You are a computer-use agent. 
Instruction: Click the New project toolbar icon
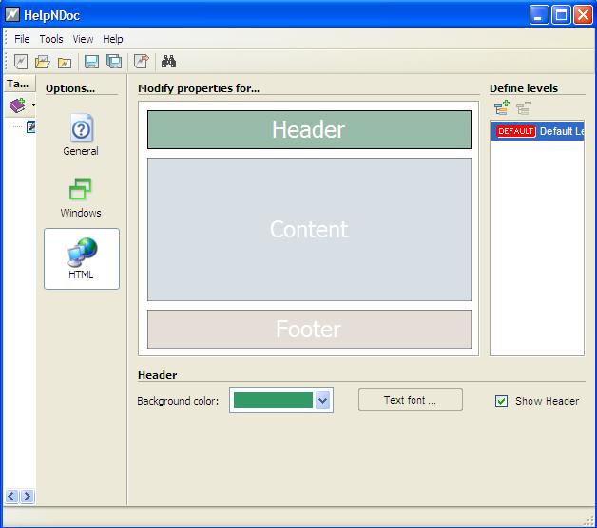(21, 61)
